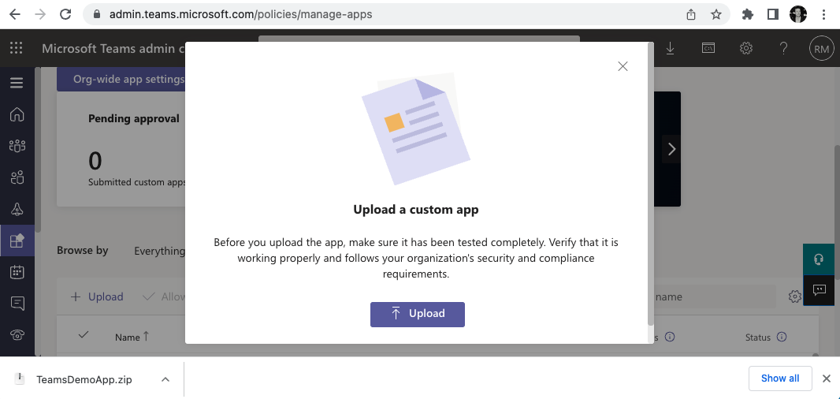This screenshot has width=840, height=399.
Task: Click the browser forward arrow
Action: coord(40,14)
